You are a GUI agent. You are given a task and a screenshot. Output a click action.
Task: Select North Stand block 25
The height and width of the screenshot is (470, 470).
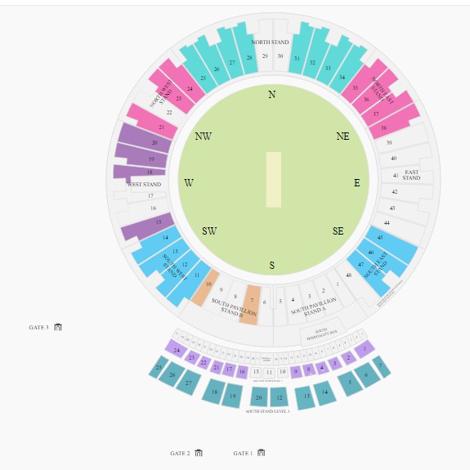pos(199,69)
